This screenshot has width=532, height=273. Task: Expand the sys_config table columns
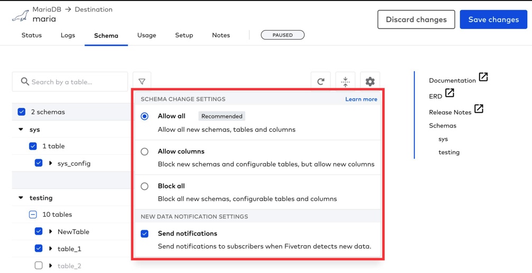51,163
